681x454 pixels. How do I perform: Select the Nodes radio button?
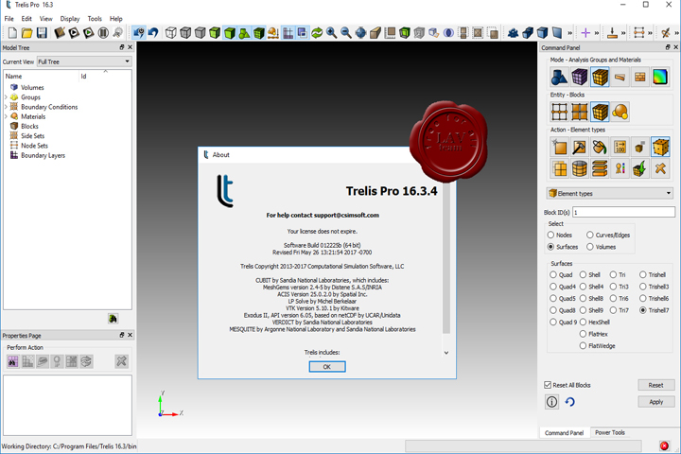pos(550,235)
